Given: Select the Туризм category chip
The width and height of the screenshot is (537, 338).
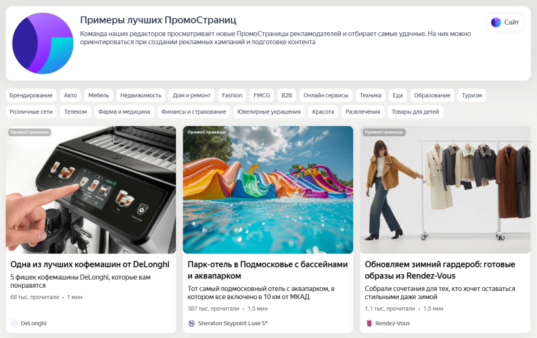Looking at the screenshot, I should [x=472, y=95].
